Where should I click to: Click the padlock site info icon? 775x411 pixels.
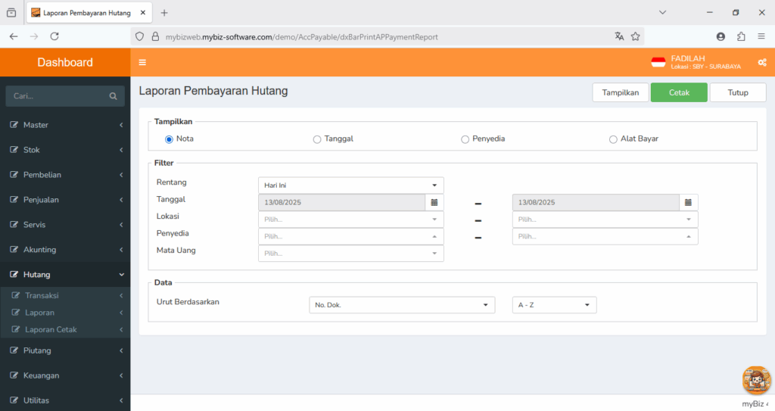[155, 36]
